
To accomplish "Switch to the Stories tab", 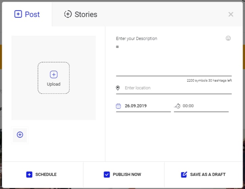I will tap(81, 14).
